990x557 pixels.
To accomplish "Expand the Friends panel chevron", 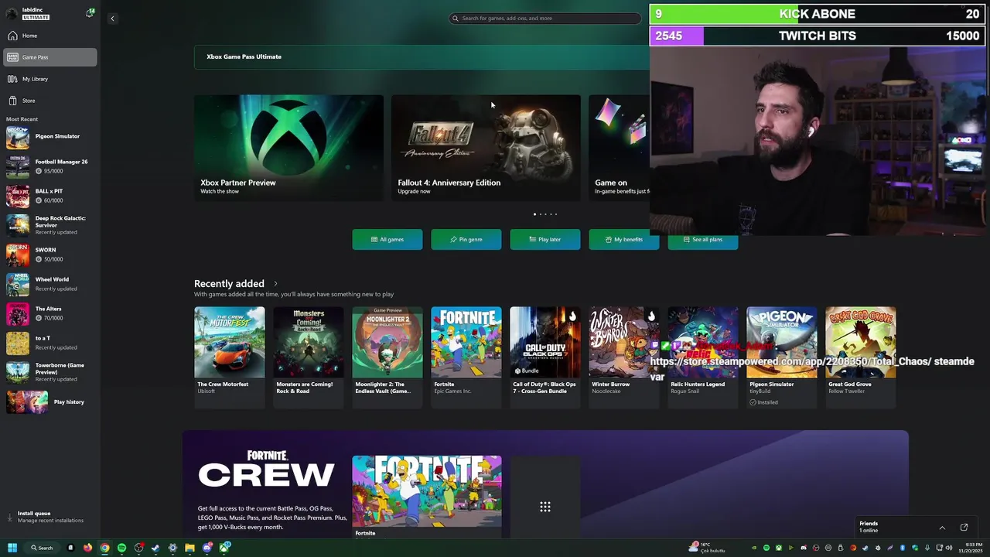I will click(942, 528).
